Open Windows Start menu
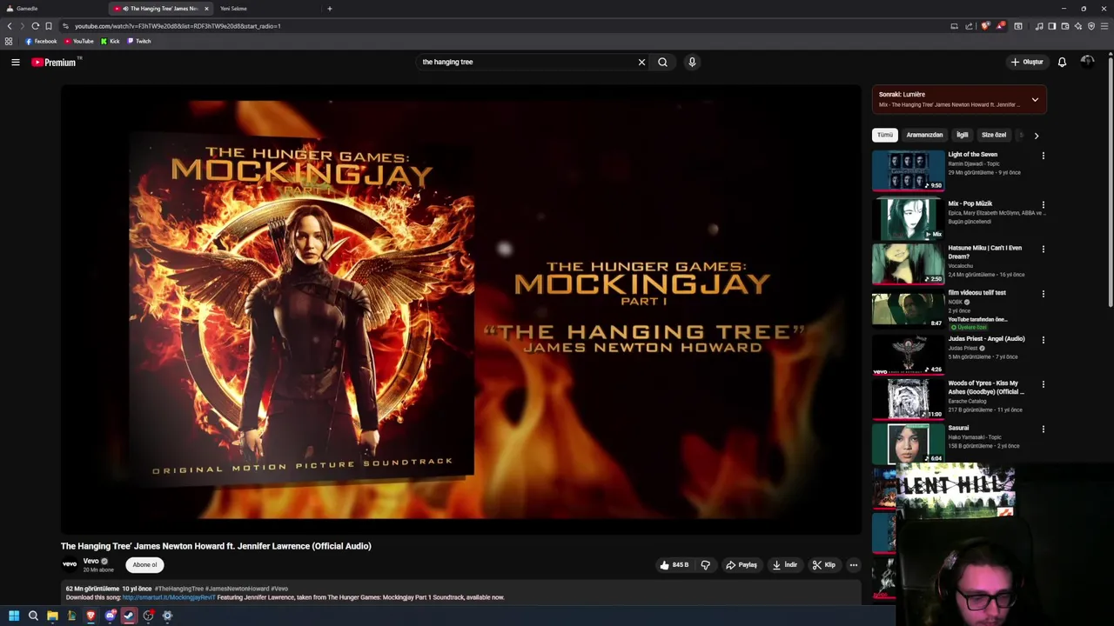The width and height of the screenshot is (1114, 626). pyautogui.click(x=14, y=616)
